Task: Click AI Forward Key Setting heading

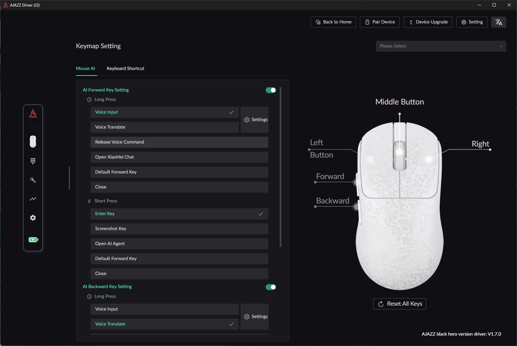Action: click(106, 90)
